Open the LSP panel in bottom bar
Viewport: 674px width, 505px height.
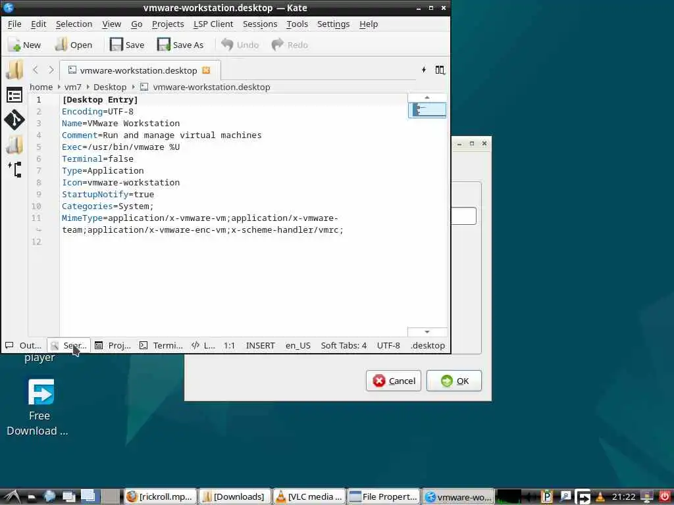coord(203,345)
